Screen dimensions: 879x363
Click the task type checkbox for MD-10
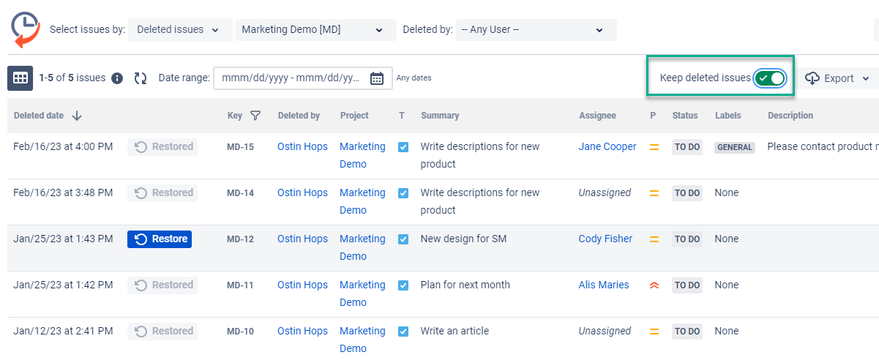coord(403,332)
